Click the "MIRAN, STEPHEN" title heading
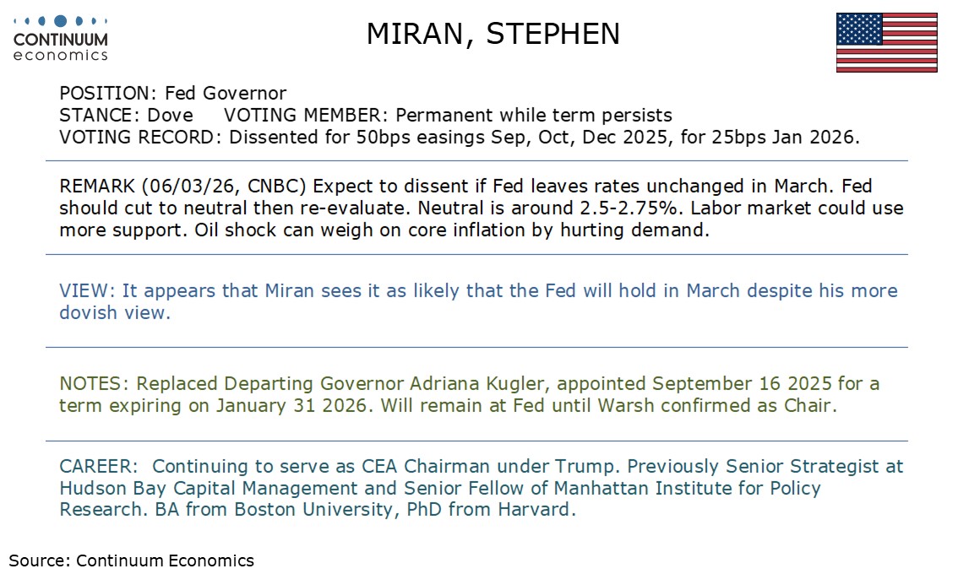958x574 pixels. pos(493,34)
